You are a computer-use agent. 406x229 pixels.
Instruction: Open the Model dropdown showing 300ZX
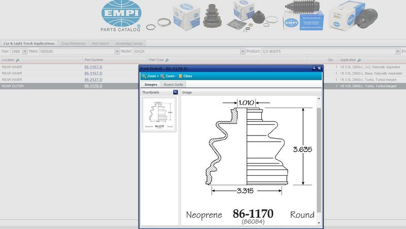click(x=243, y=51)
